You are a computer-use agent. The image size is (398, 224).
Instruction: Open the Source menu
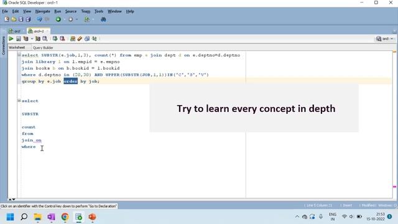[71, 11]
